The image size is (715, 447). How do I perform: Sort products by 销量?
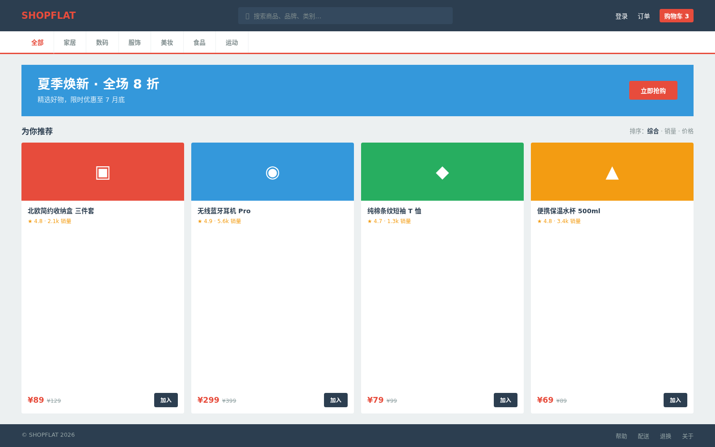click(670, 131)
